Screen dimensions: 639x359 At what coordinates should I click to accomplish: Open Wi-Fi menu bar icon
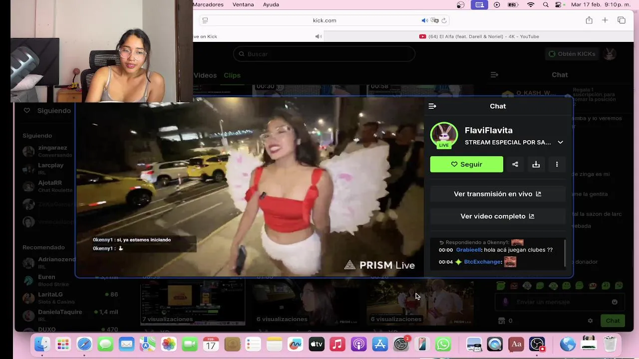(531, 4)
